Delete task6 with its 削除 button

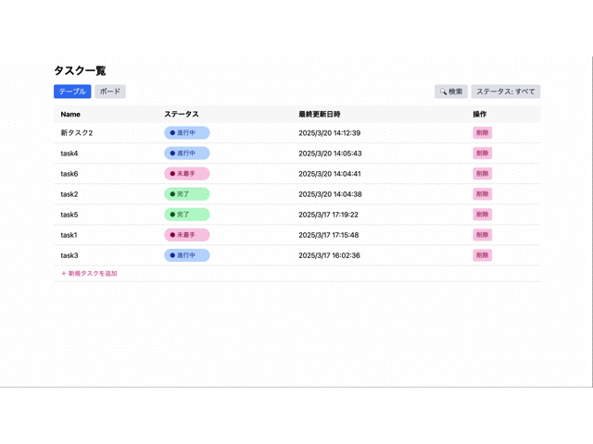click(482, 174)
